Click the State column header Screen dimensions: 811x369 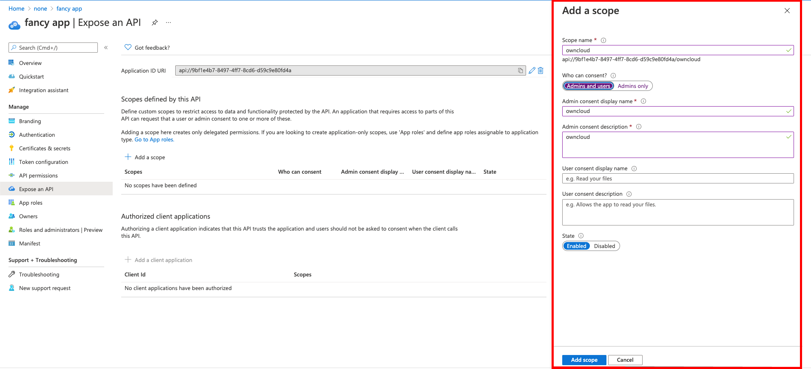[x=490, y=172]
